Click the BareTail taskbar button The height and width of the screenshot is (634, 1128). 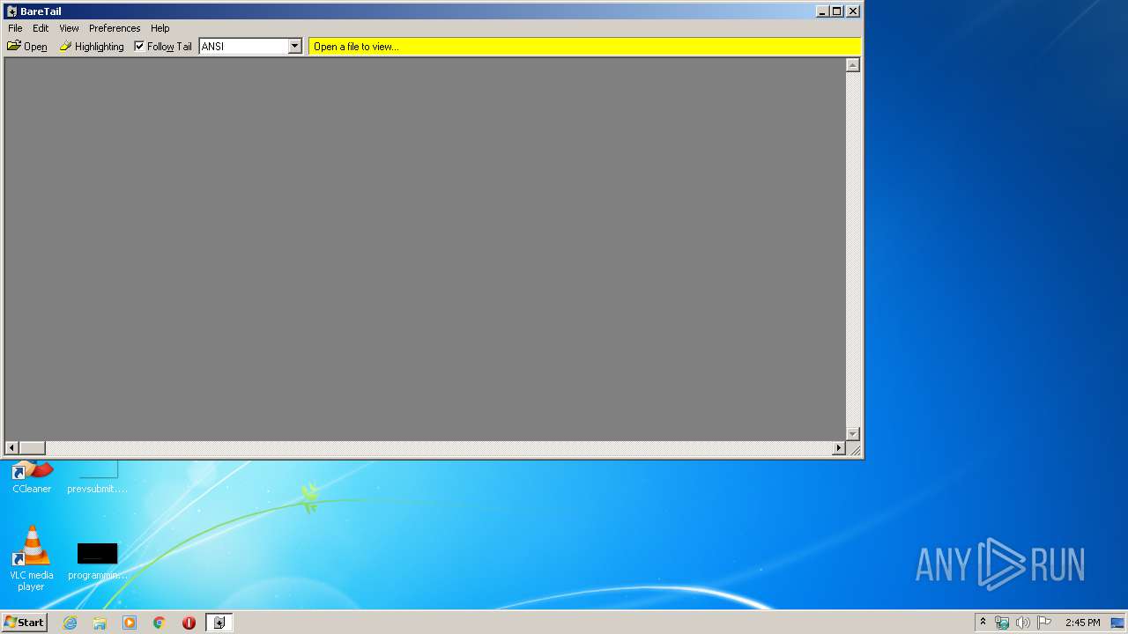[219, 623]
